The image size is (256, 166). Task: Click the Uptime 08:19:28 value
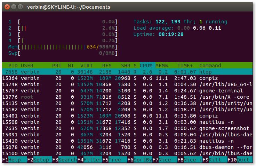click(x=171, y=34)
